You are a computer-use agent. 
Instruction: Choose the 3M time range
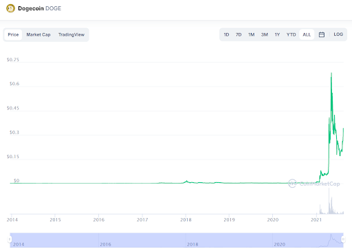point(265,34)
